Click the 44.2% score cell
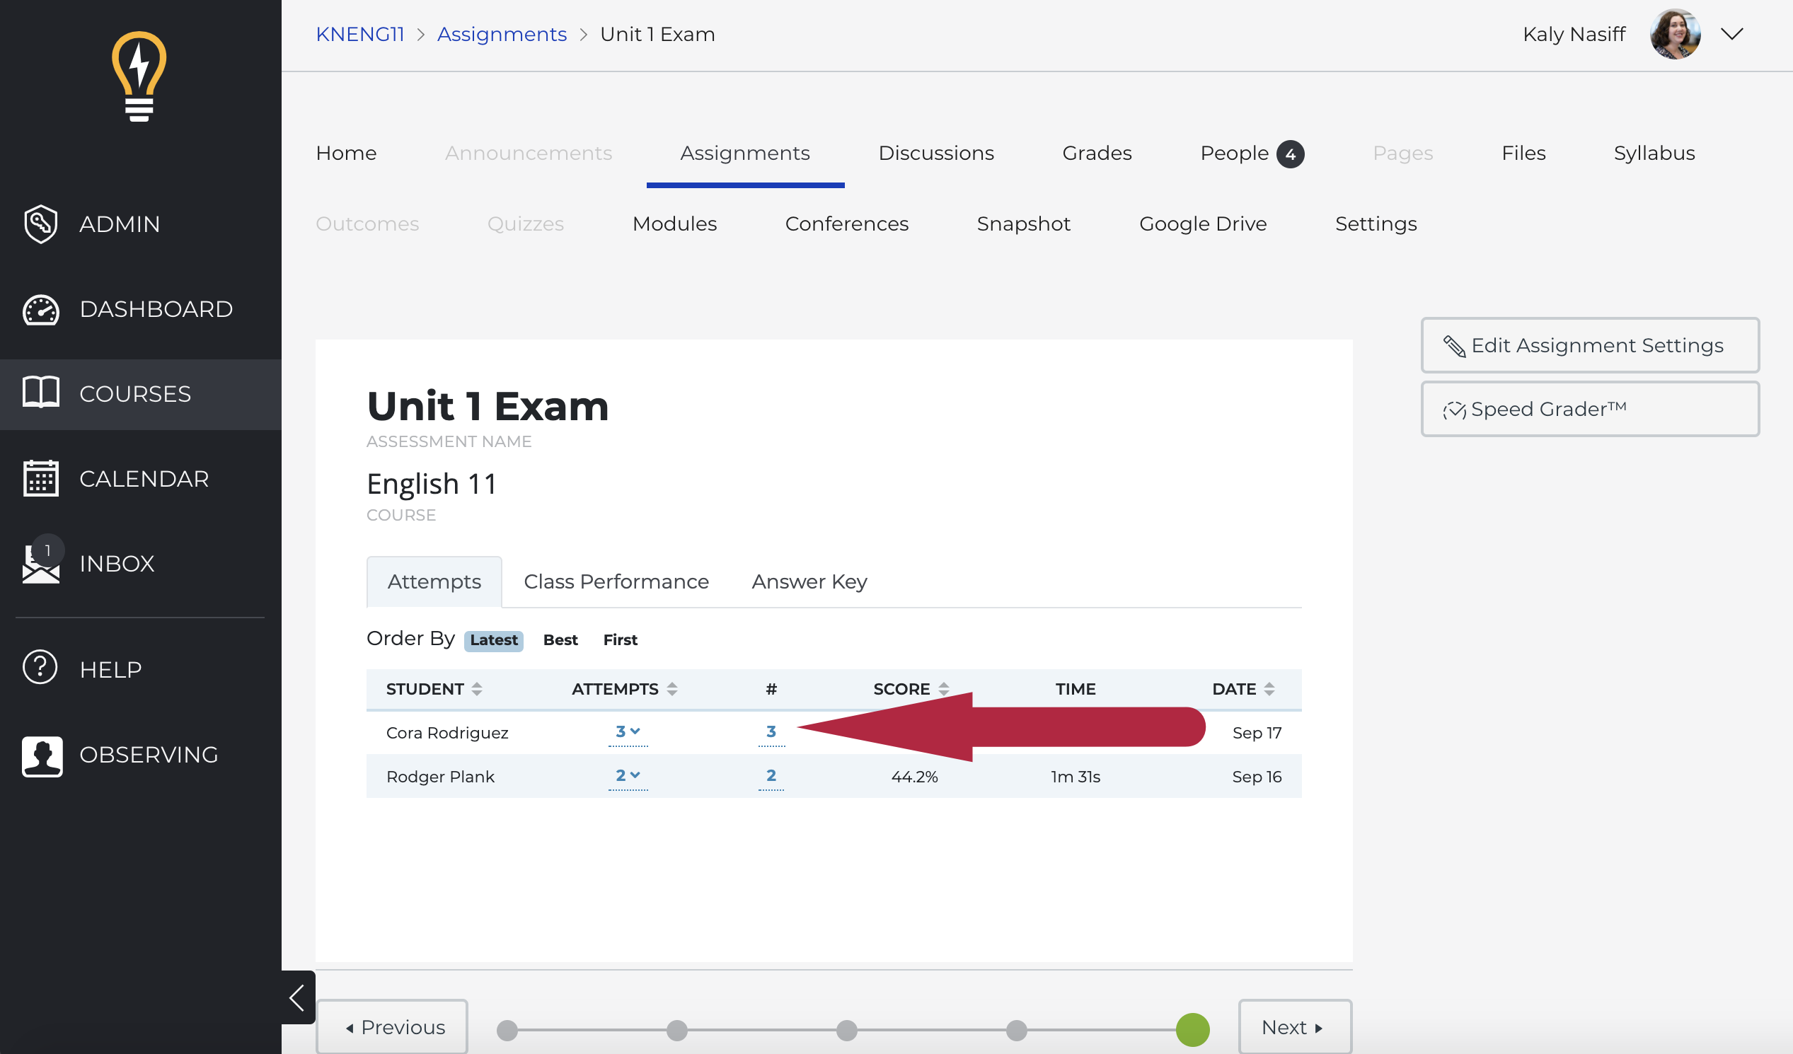The image size is (1793, 1054). (x=914, y=777)
